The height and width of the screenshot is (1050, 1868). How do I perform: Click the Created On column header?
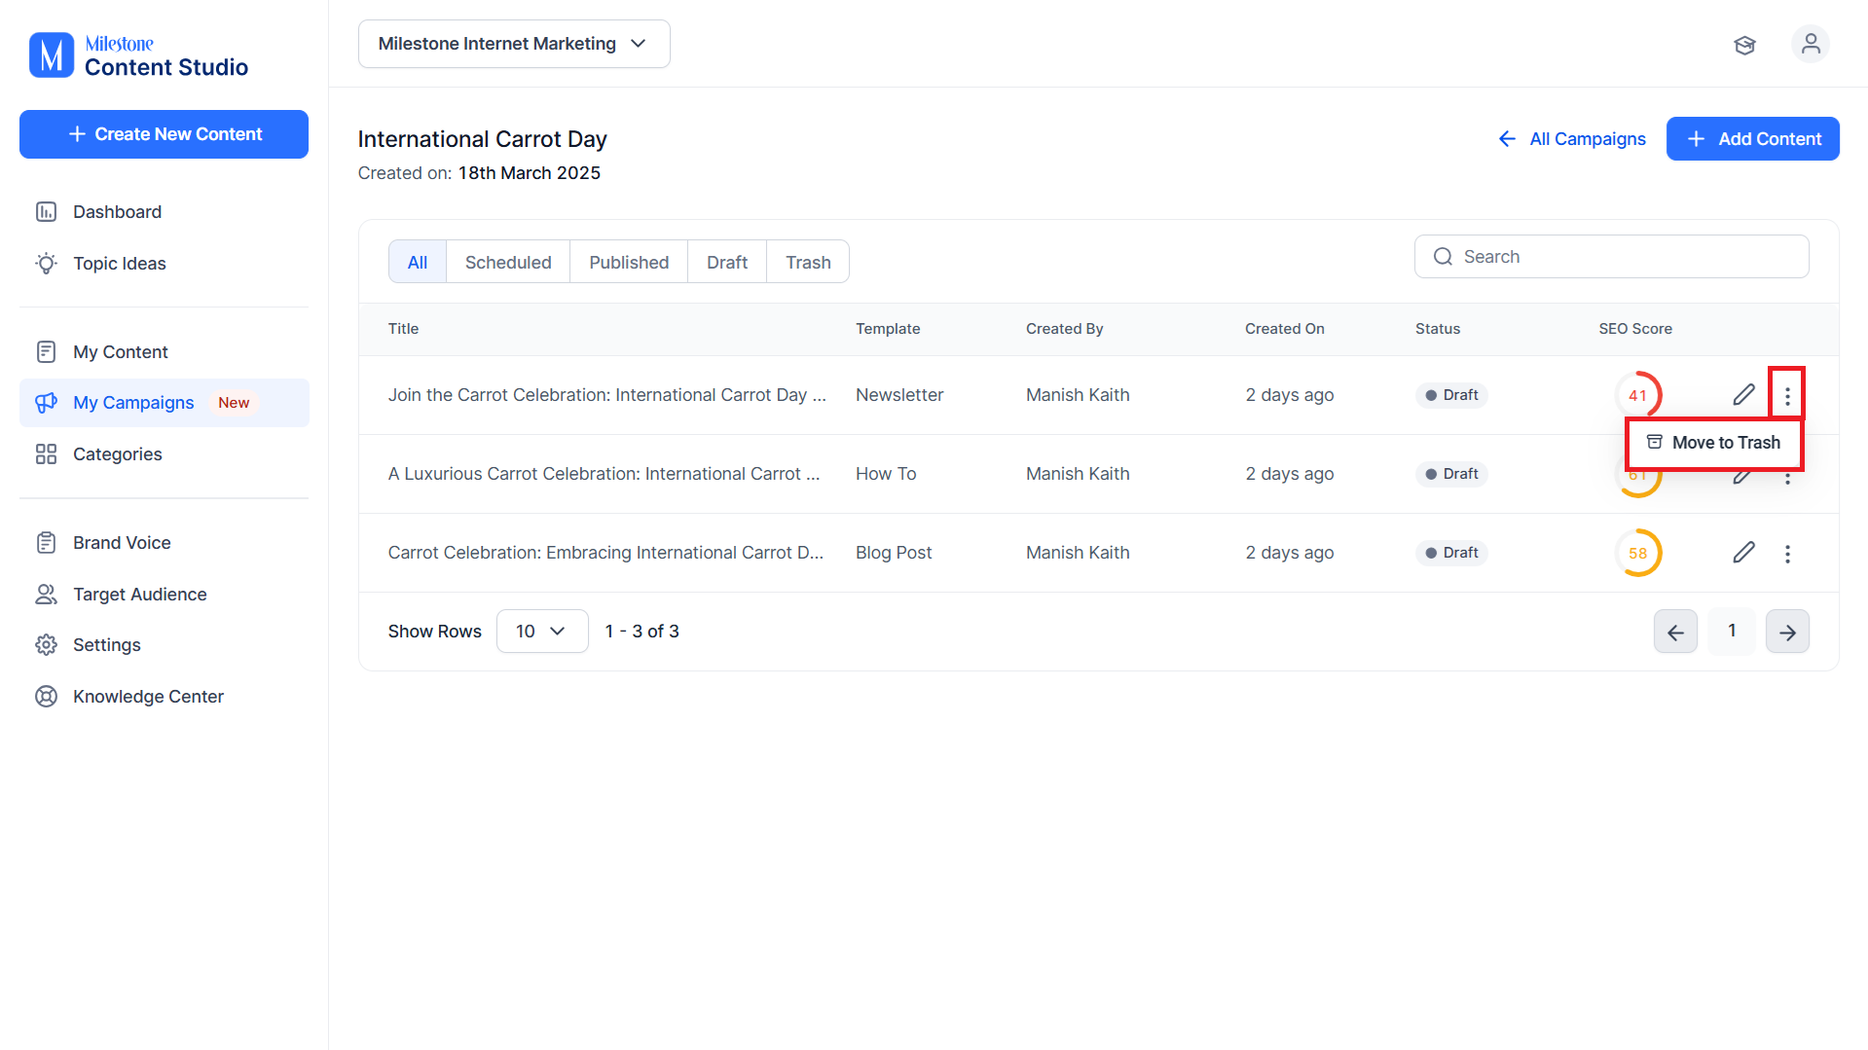coord(1284,329)
